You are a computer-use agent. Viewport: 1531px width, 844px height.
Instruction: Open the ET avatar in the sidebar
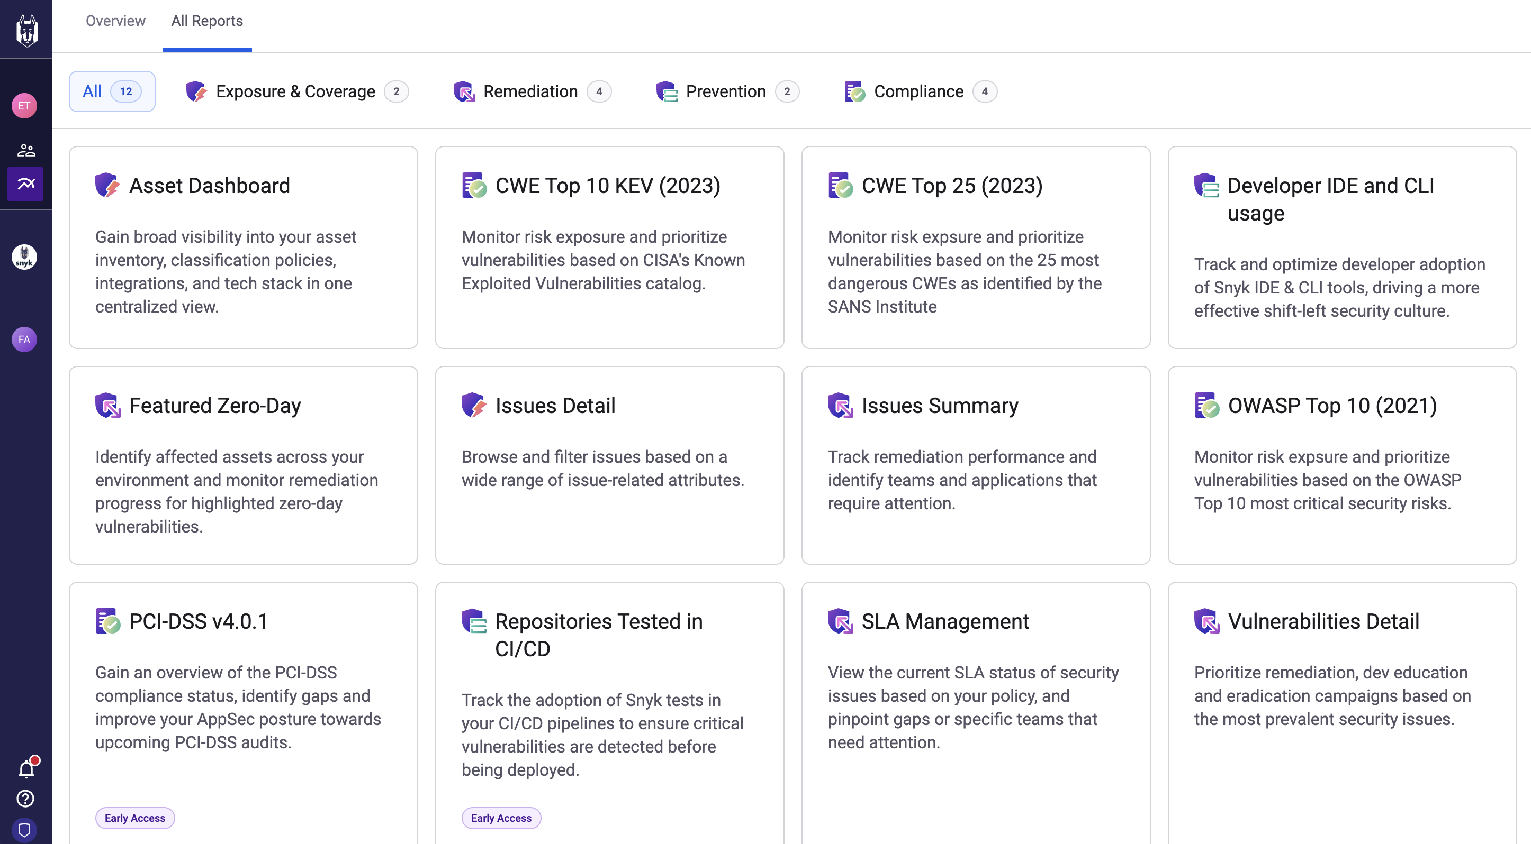coord(24,106)
